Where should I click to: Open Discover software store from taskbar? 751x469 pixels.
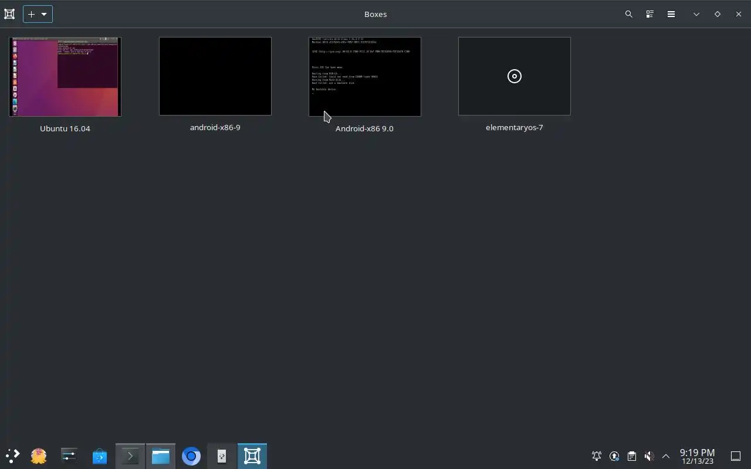click(100, 456)
